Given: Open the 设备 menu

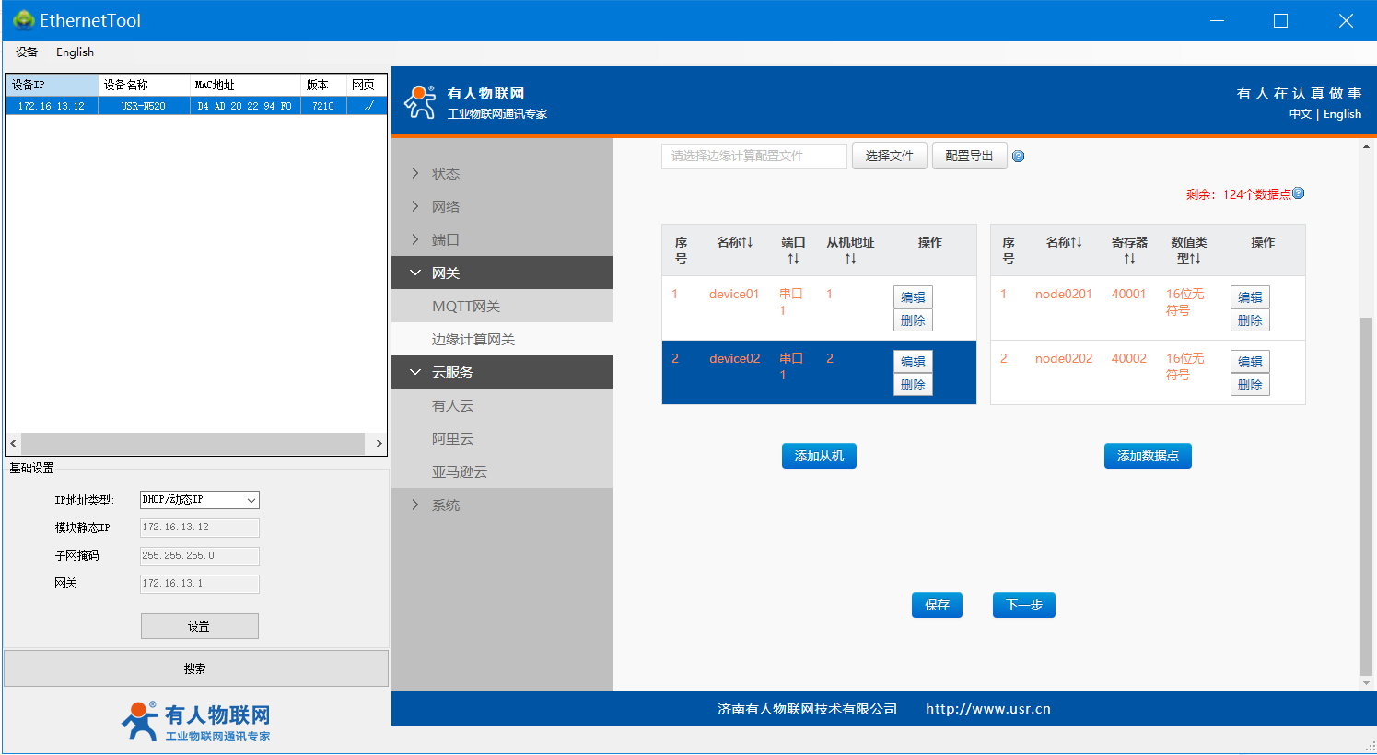Looking at the screenshot, I should pos(27,52).
